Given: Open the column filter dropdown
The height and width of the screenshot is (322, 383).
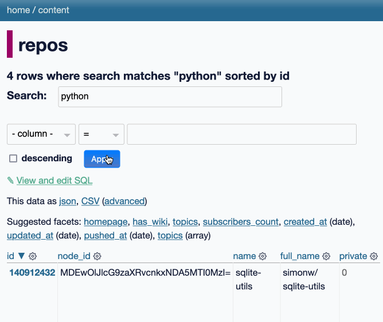Looking at the screenshot, I should point(41,134).
